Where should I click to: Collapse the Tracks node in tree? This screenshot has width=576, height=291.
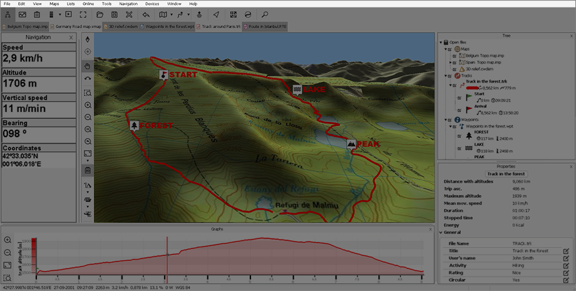[x=446, y=76]
